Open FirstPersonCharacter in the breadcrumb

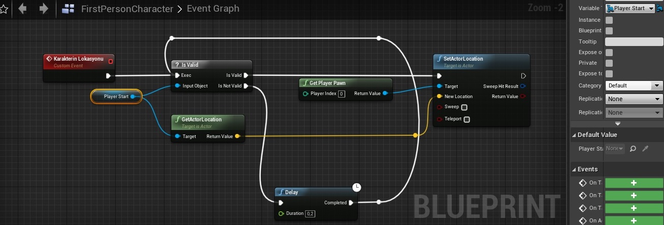click(x=127, y=9)
